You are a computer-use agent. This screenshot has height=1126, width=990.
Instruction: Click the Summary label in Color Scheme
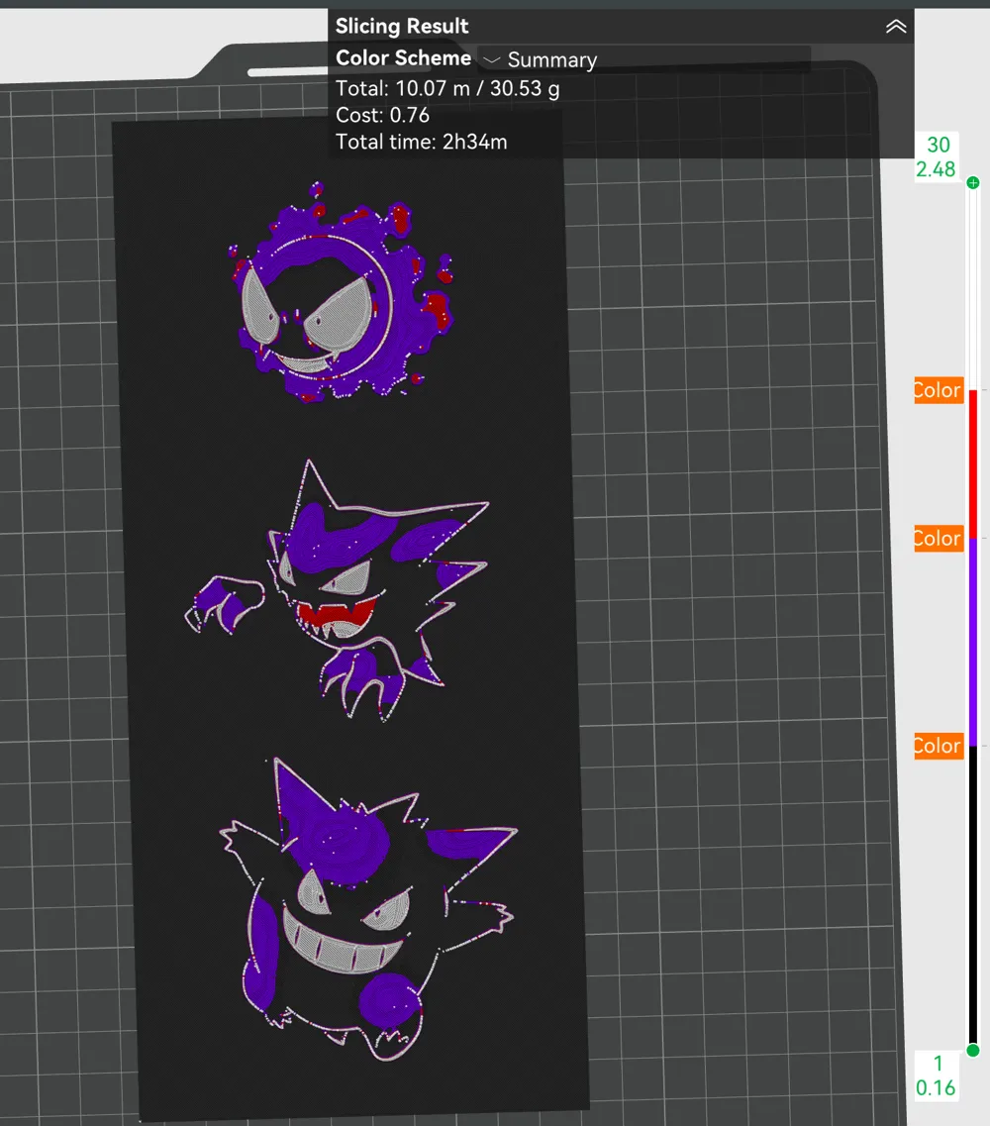point(551,59)
